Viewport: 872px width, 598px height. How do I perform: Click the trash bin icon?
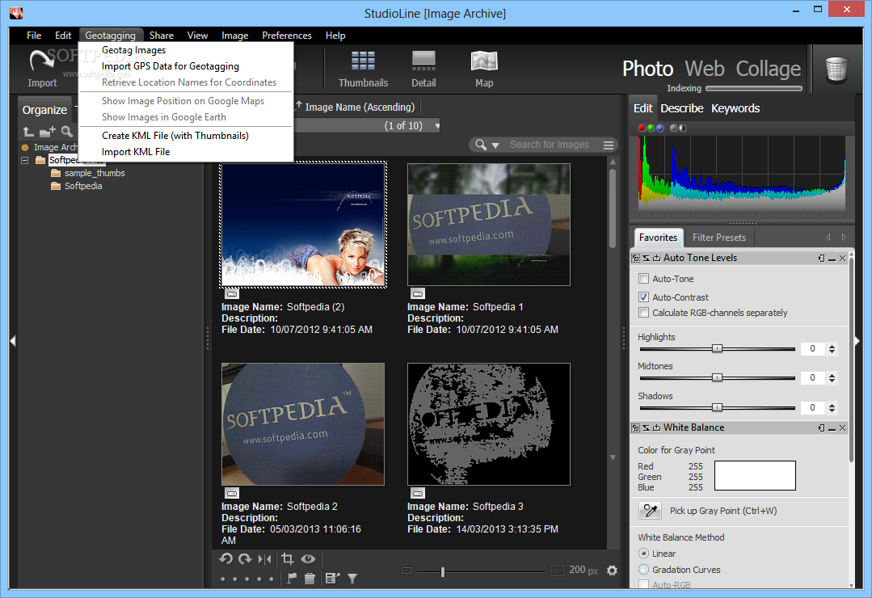(x=836, y=70)
